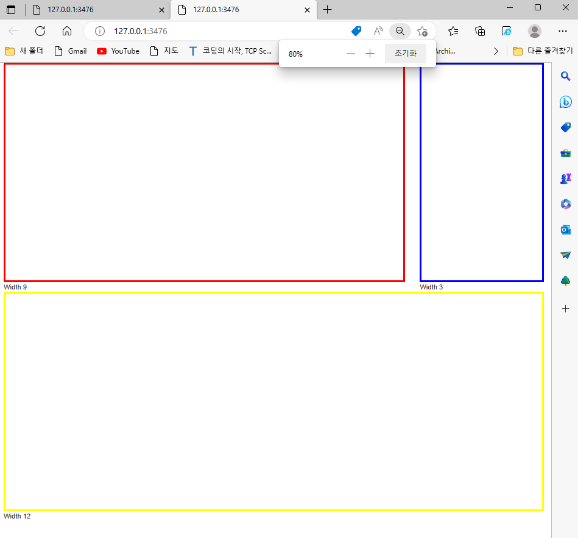
Task: Customize sidebar with plus icon
Action: coord(565,309)
